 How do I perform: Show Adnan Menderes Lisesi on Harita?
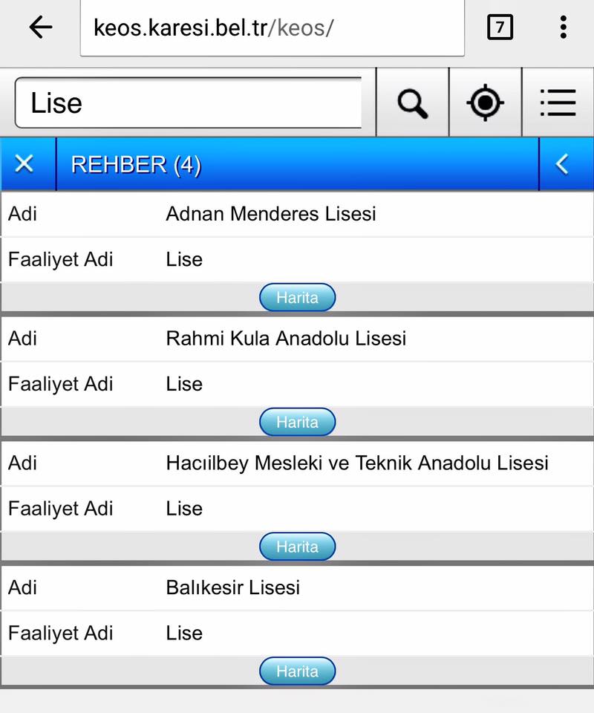tap(297, 297)
